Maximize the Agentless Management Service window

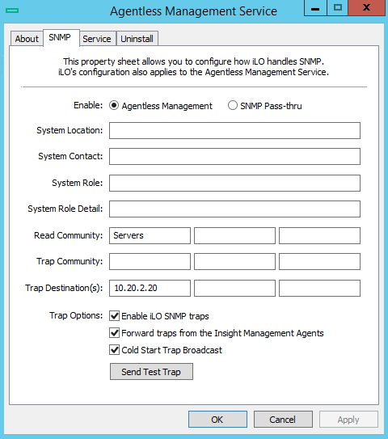tap(338, 8)
